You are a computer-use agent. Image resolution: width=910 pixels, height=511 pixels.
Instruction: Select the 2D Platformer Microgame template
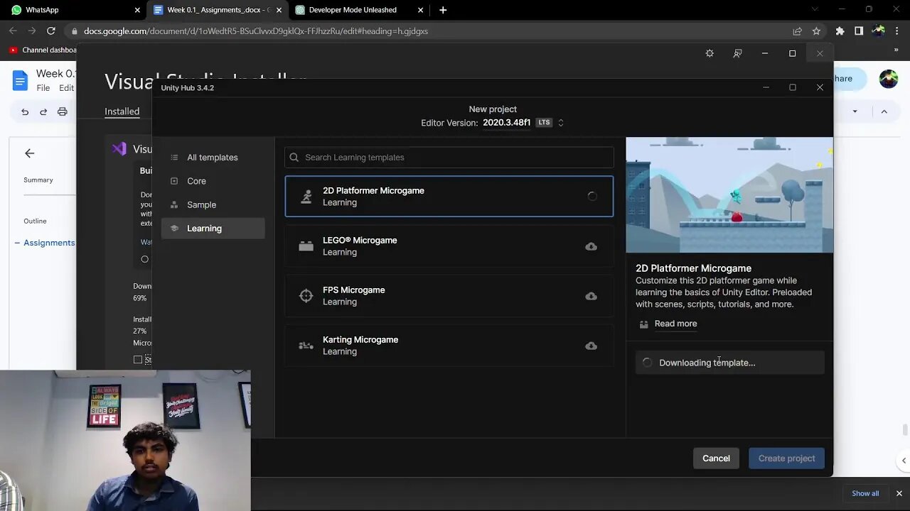coord(449,197)
